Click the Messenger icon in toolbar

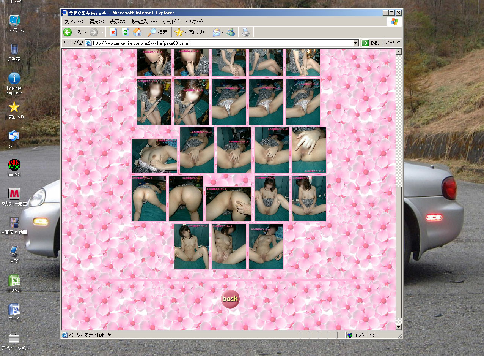tap(231, 32)
